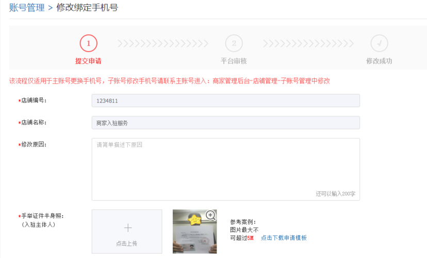Click the step 2 circle icon
The image size is (427, 258).
(x=234, y=43)
